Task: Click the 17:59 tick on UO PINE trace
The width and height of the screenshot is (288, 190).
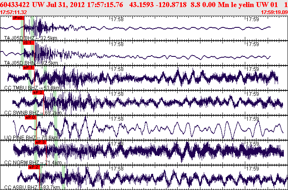Action: click(x=252, y=119)
